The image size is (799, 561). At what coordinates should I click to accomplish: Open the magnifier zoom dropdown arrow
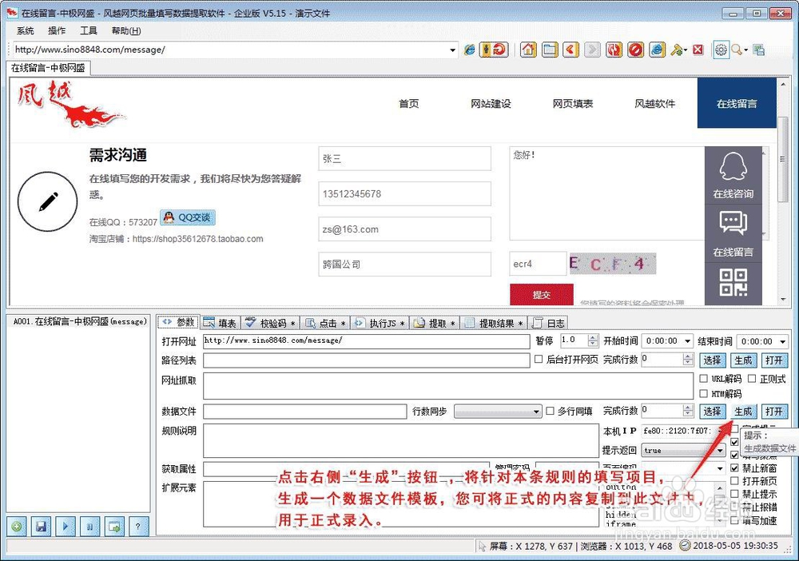[745, 50]
